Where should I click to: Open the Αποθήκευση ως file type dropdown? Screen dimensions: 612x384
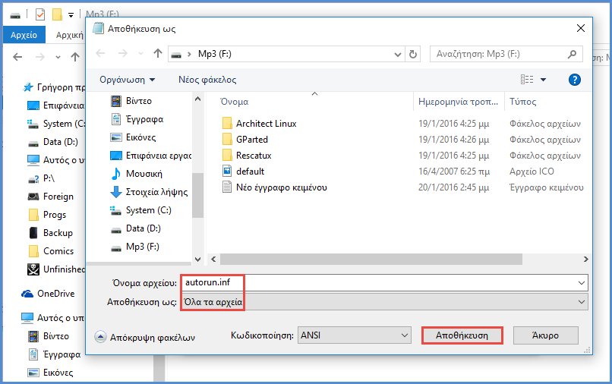384,302
